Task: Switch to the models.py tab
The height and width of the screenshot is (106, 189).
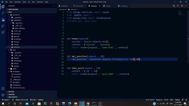Action: pos(124,6)
